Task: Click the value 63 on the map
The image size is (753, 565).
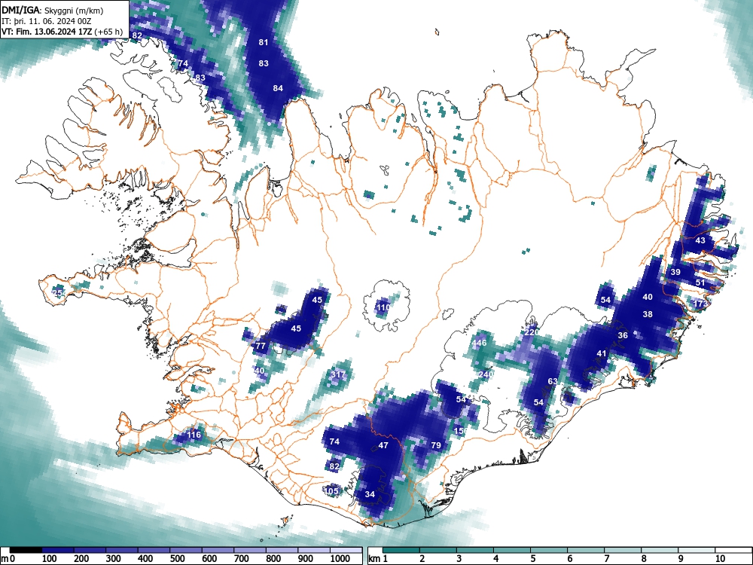Action: [x=553, y=381]
